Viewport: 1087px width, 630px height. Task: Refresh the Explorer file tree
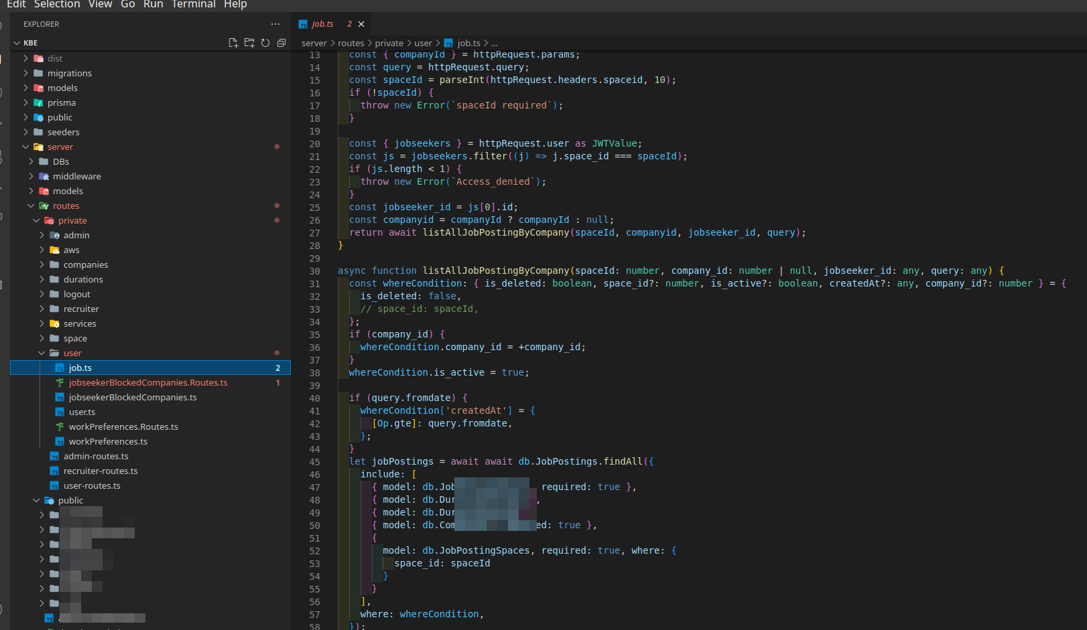265,43
